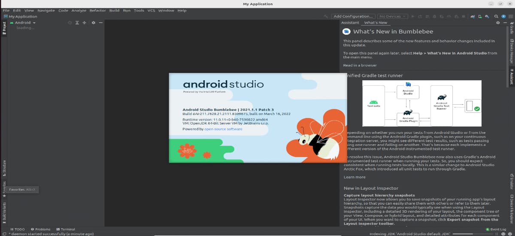Open Assistant panel gear settings
Viewport: 515px width, 236px height.
[x=498, y=23]
